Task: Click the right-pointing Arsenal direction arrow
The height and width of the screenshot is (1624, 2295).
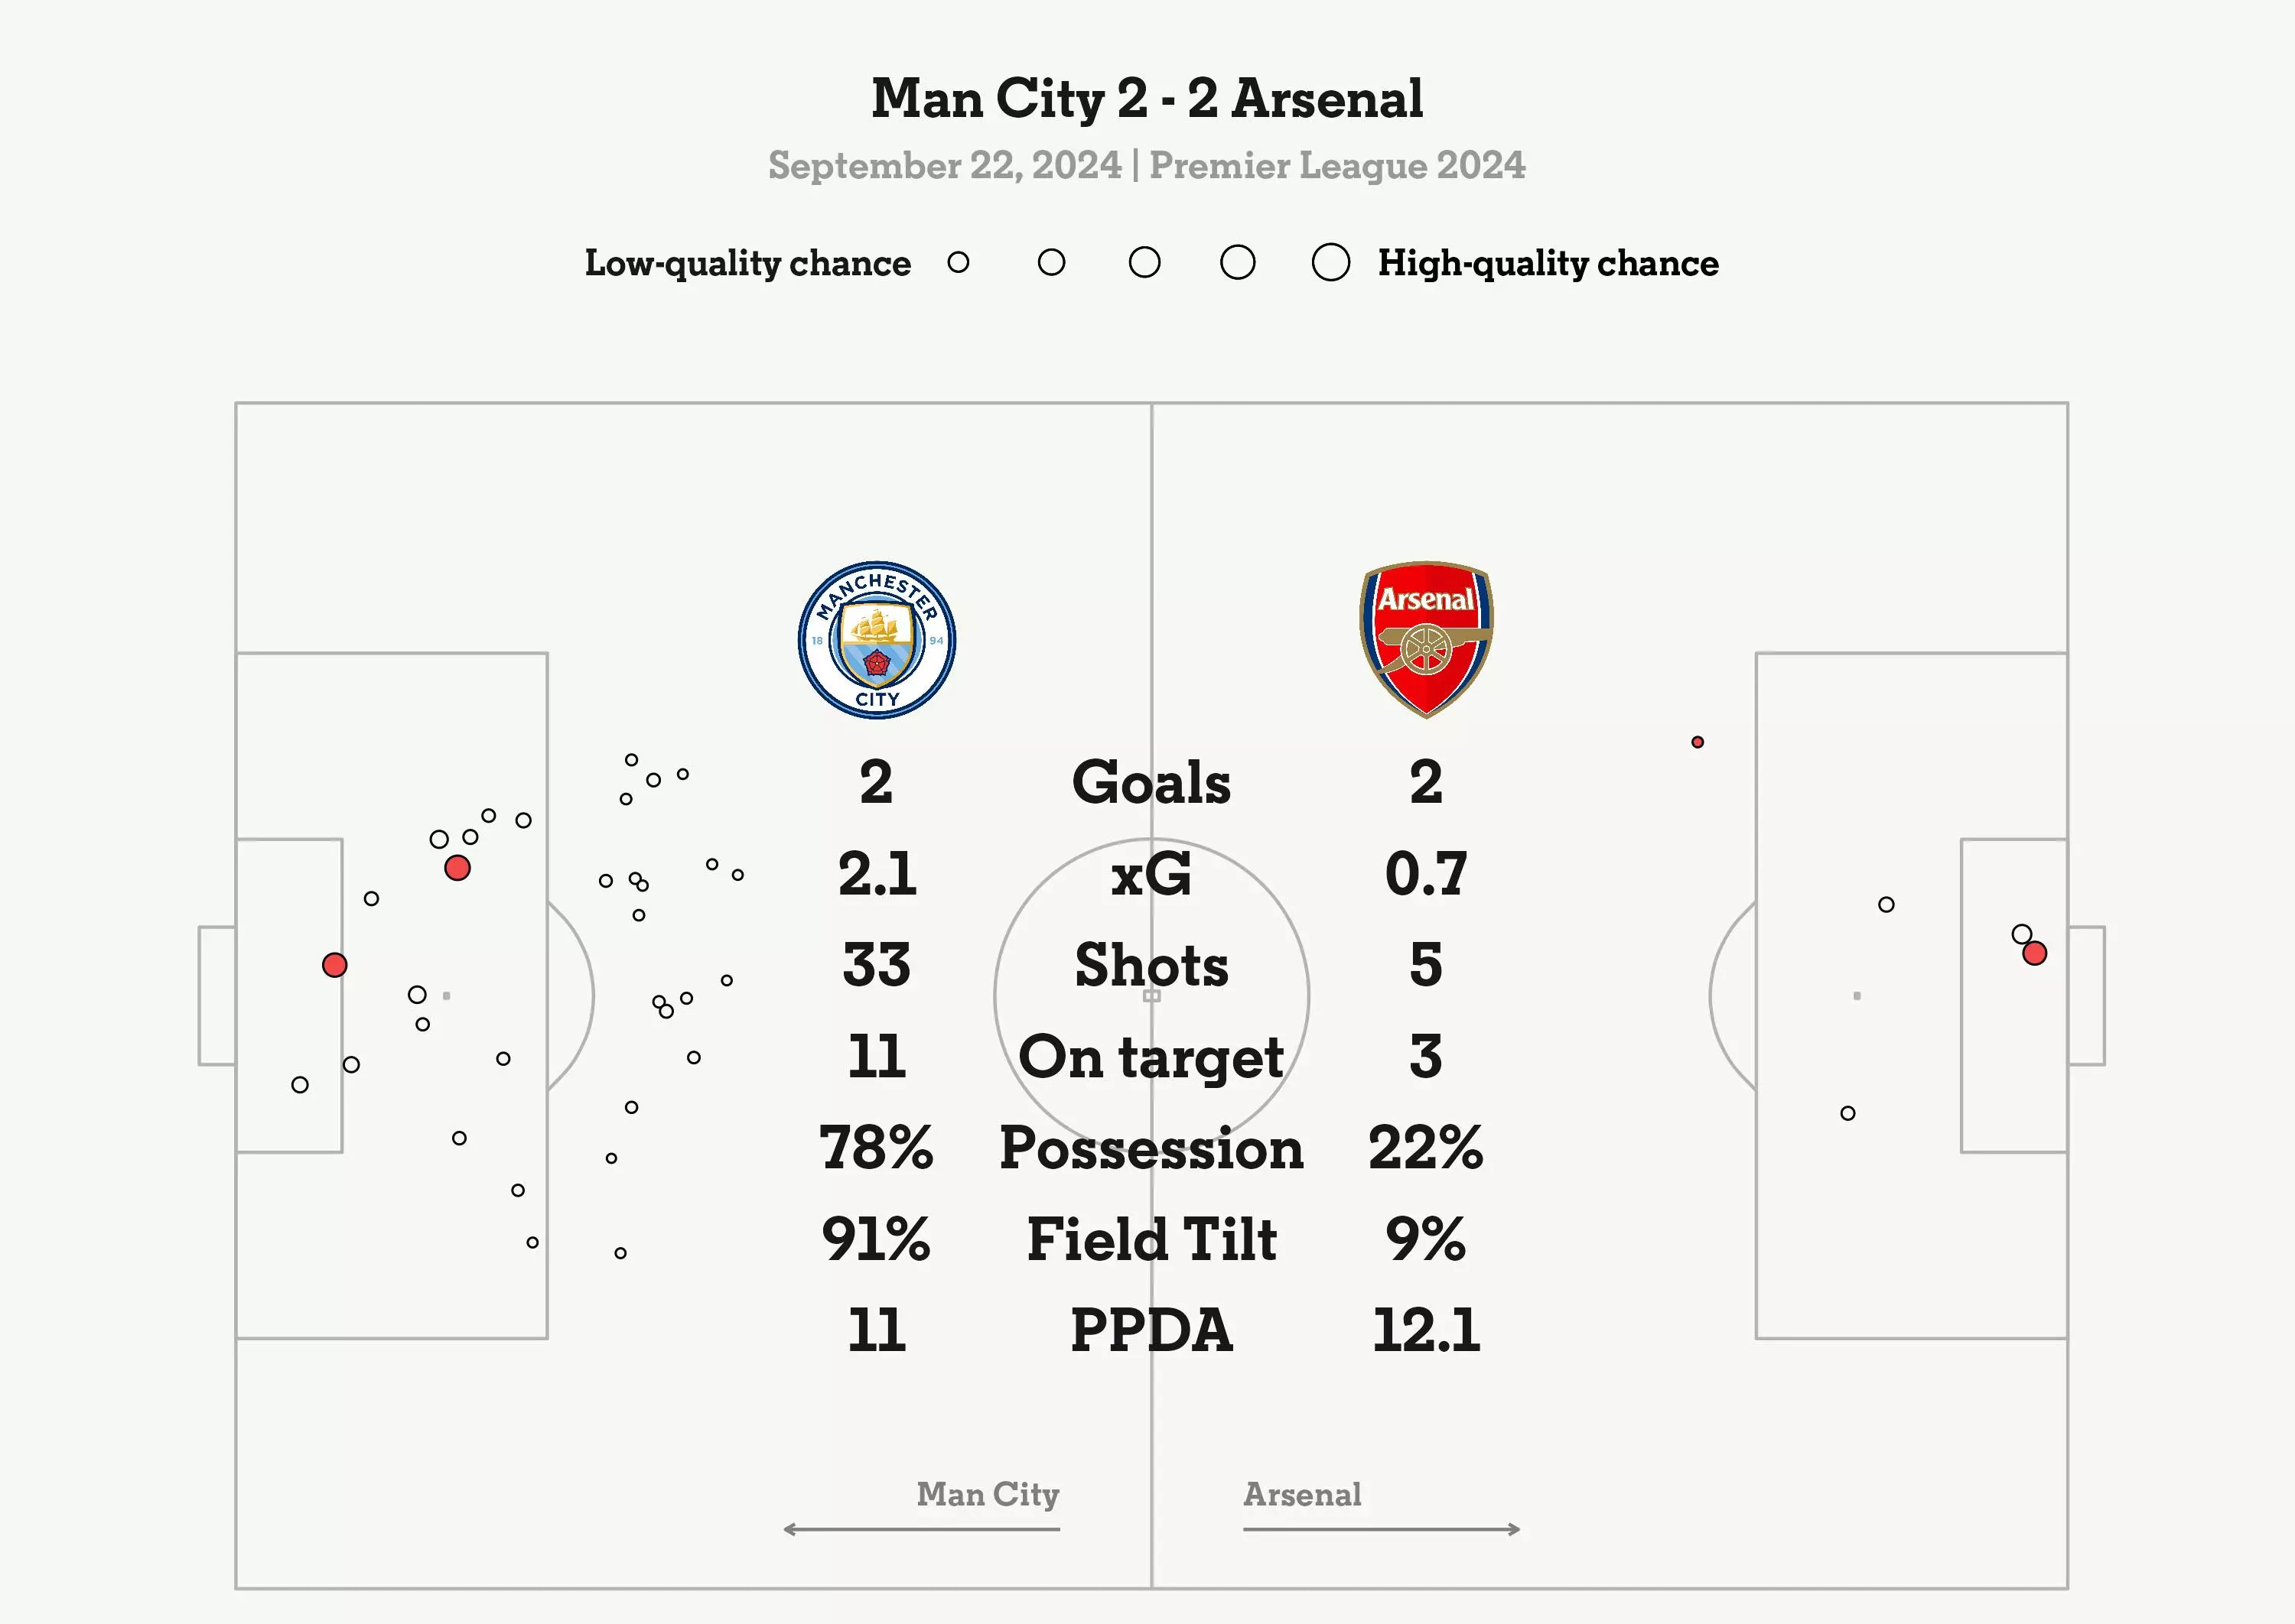Action: click(1382, 1529)
